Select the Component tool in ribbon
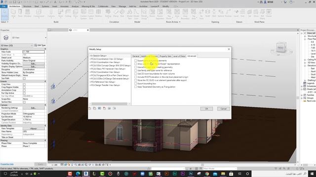This screenshot has width=316, height=177. (x=39, y=13)
